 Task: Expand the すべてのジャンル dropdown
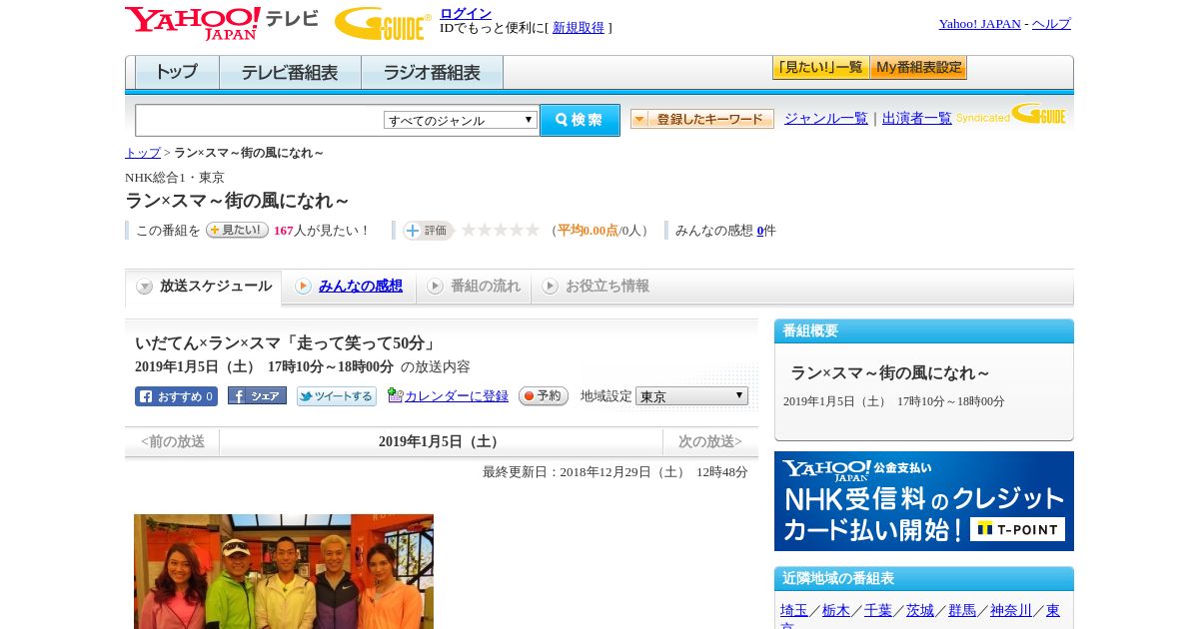click(461, 120)
